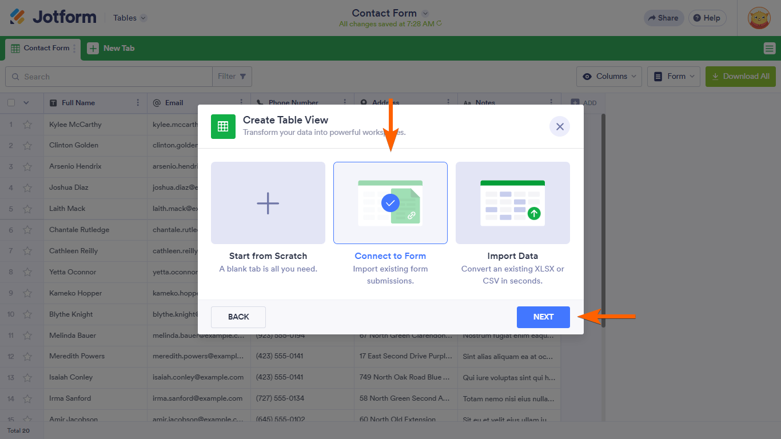Open the Help button
The height and width of the screenshot is (439, 781).
[707, 18]
